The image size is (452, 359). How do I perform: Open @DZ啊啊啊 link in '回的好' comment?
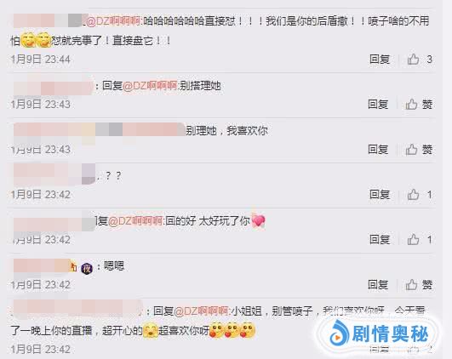pyautogui.click(x=135, y=221)
